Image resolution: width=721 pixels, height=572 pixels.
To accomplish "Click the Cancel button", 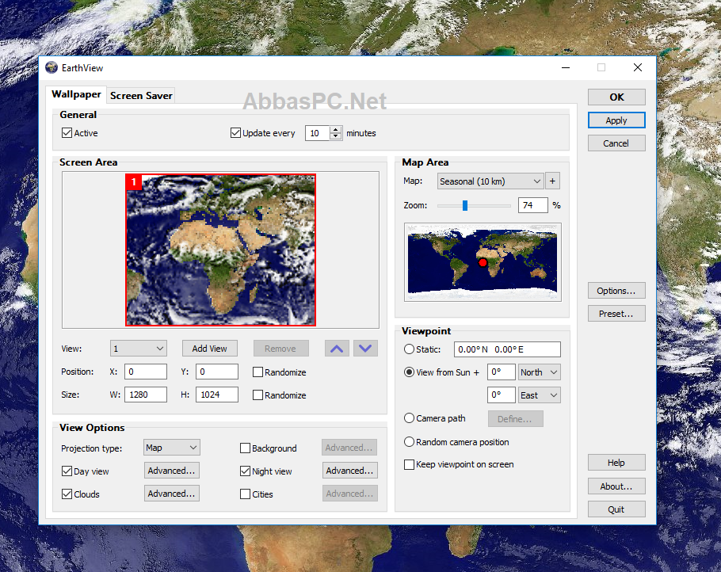I will (x=616, y=143).
